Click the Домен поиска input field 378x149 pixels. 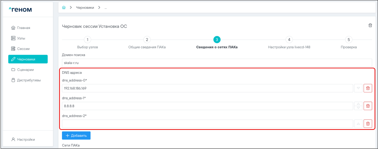coord(217,63)
